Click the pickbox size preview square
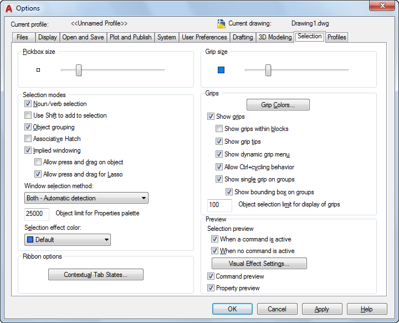 click(x=38, y=70)
